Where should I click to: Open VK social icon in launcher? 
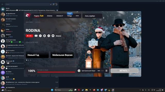pos(40,36)
